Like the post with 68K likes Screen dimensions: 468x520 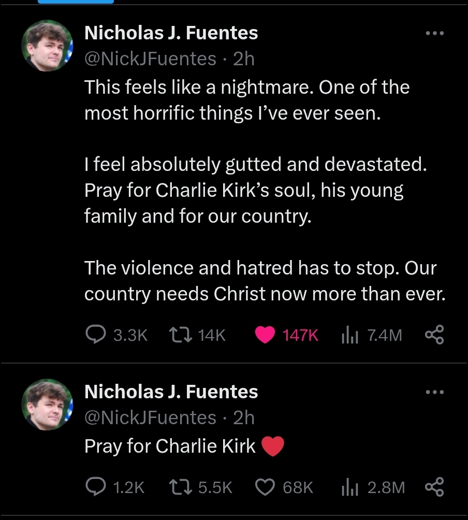[x=265, y=487]
